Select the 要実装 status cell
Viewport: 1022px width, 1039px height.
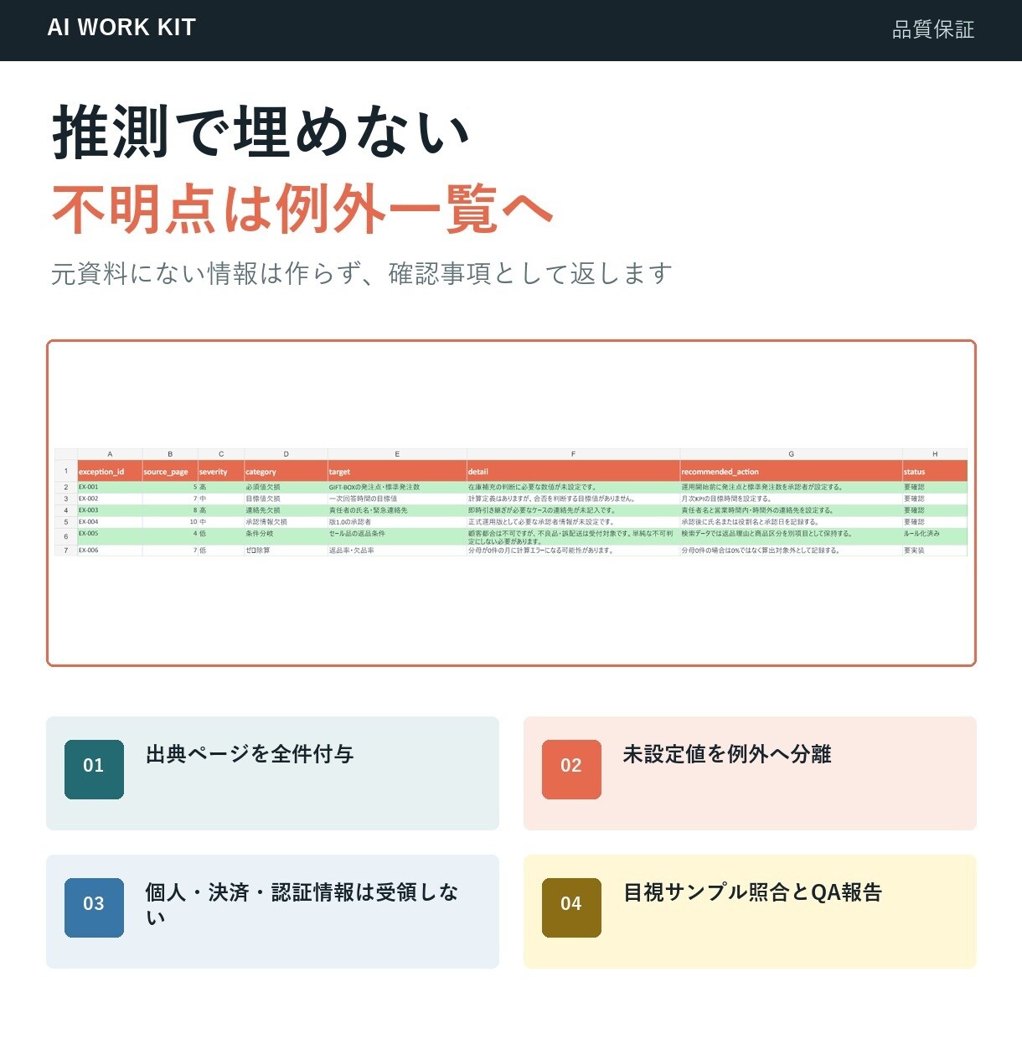[935, 551]
